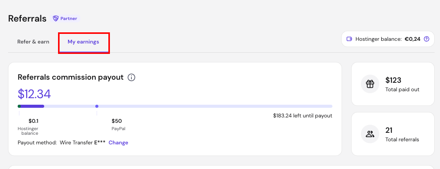
Task: Click the info icon beside Referrals commission payout
Action: (131, 77)
